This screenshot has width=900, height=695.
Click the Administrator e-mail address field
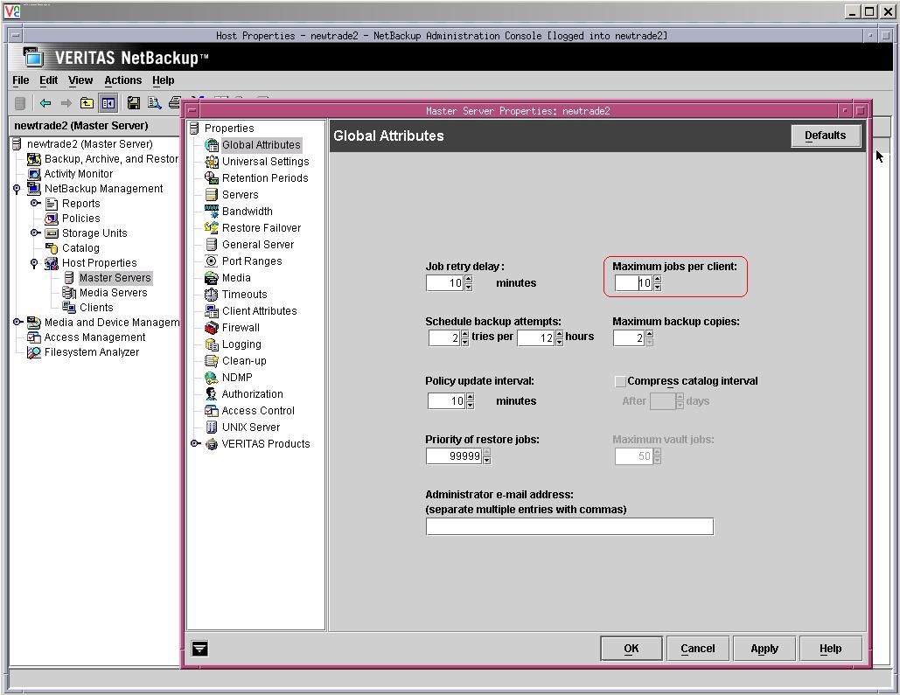click(569, 526)
